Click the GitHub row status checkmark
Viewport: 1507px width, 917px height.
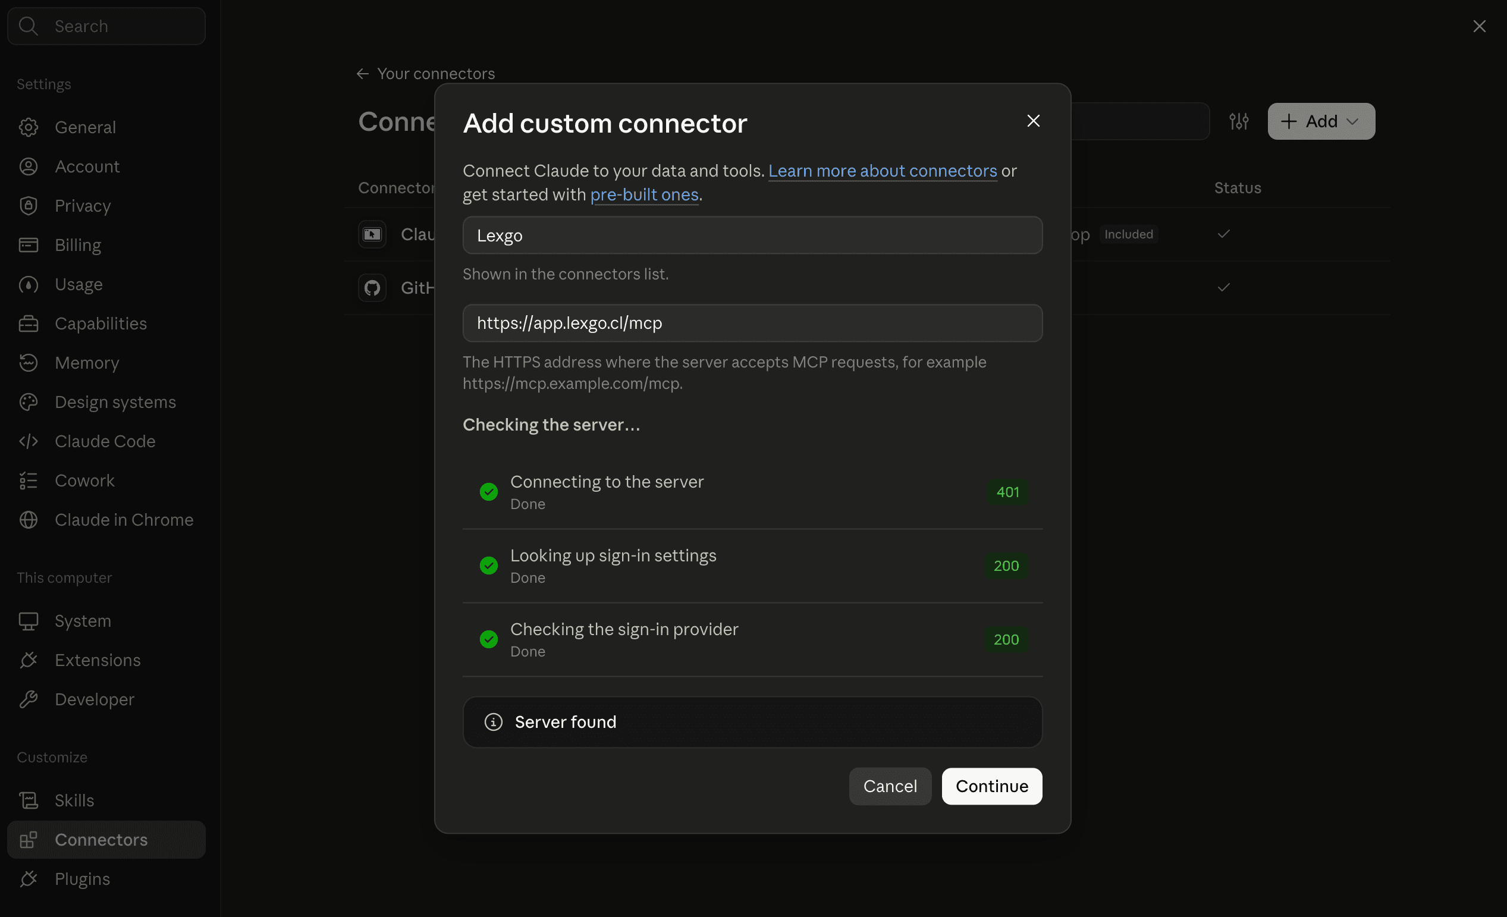pyautogui.click(x=1223, y=287)
